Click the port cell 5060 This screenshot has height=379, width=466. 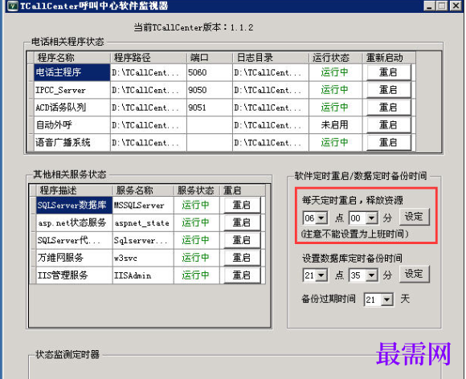pos(209,72)
